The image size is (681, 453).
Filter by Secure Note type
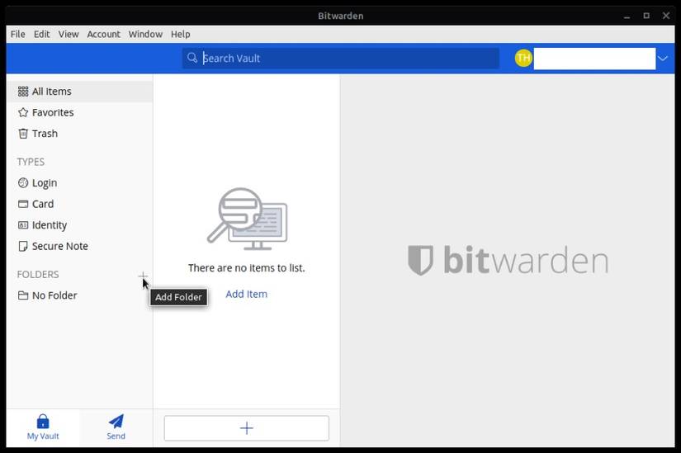80,246
